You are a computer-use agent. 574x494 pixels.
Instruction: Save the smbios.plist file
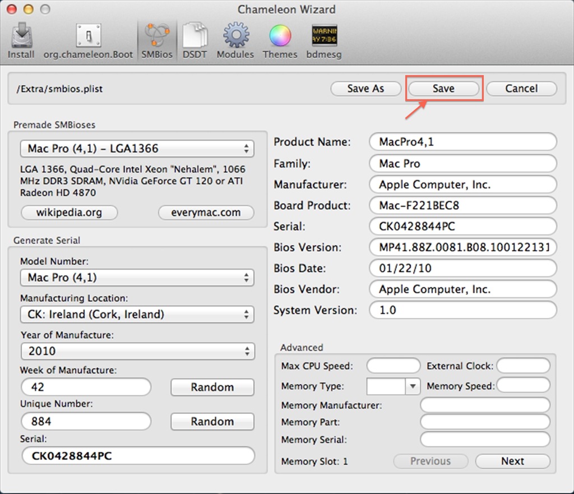pyautogui.click(x=444, y=89)
